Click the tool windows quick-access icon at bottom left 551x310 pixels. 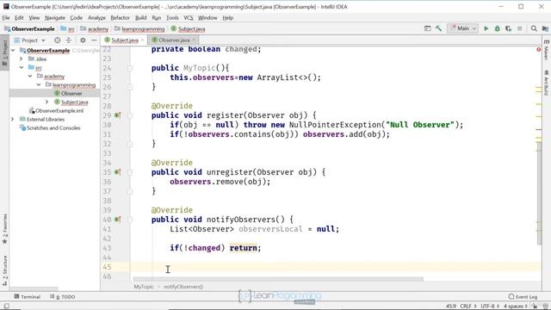pyautogui.click(x=6, y=307)
